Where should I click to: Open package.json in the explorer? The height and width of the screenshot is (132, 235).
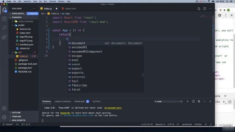tap(25, 68)
